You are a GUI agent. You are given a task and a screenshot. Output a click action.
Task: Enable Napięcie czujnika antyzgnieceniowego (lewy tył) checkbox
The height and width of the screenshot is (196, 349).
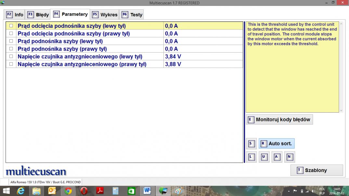(x=11, y=56)
